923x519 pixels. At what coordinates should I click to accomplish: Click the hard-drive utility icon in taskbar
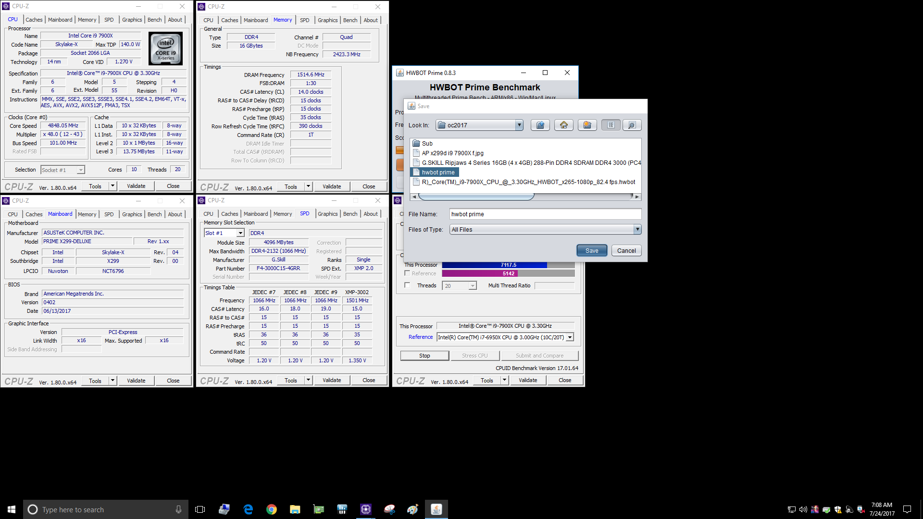pyautogui.click(x=342, y=509)
